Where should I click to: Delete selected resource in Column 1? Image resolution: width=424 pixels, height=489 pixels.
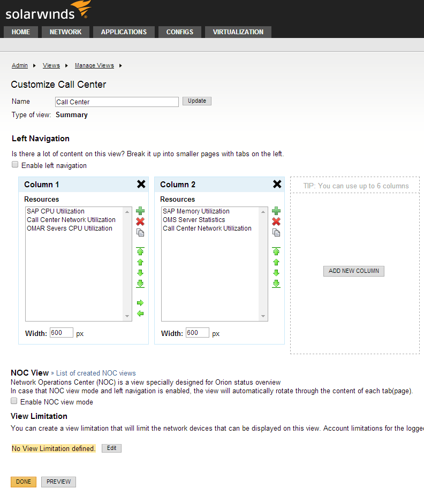140,221
